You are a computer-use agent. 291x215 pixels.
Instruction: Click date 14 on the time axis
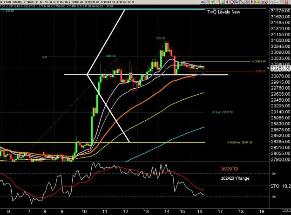(167, 211)
